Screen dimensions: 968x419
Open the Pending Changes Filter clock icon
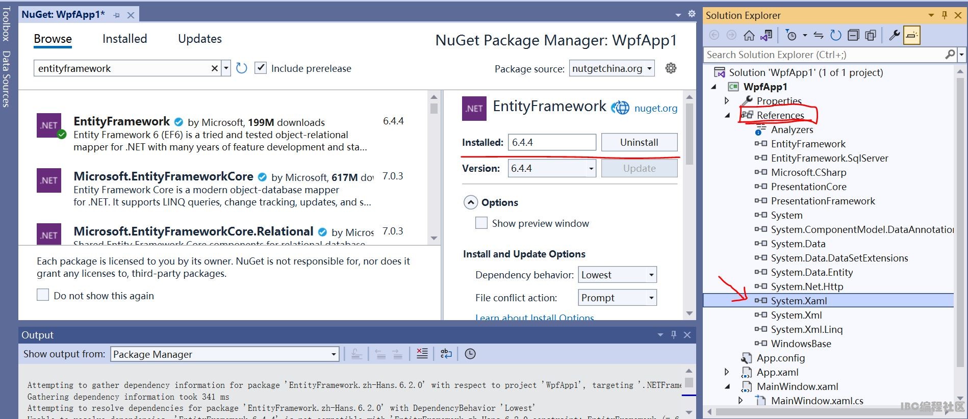point(791,35)
